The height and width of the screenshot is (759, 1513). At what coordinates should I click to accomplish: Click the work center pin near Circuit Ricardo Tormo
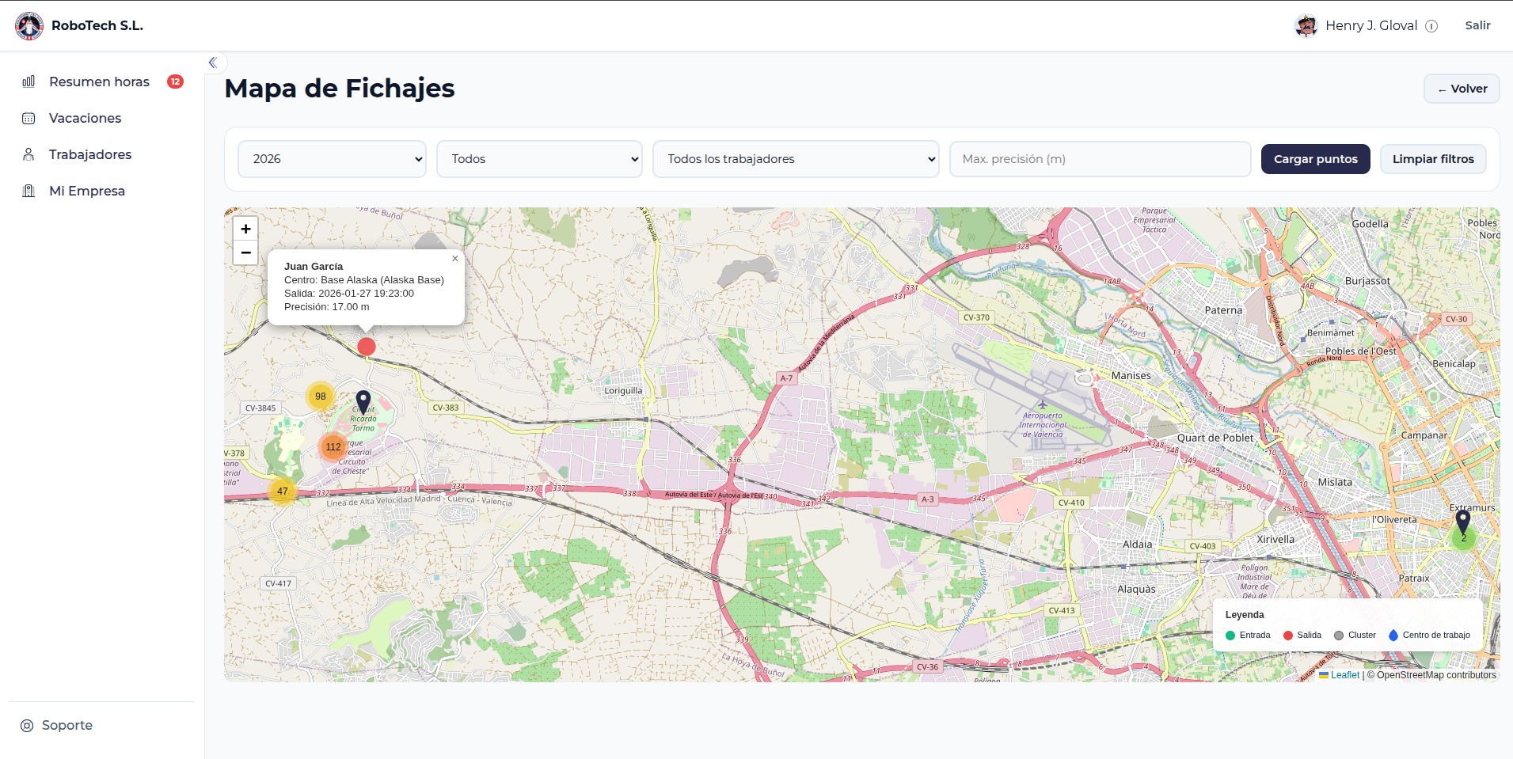tap(363, 401)
